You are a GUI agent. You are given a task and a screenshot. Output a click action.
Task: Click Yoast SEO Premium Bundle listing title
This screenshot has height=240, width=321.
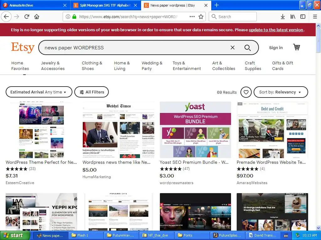(194, 162)
